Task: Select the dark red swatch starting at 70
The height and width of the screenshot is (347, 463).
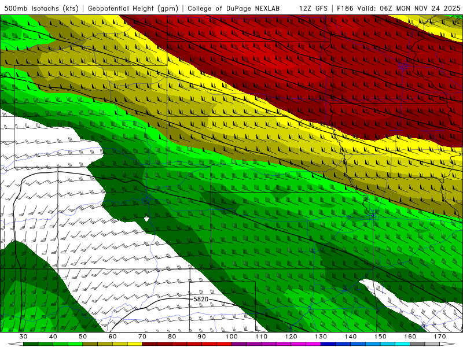Action: click(150, 344)
